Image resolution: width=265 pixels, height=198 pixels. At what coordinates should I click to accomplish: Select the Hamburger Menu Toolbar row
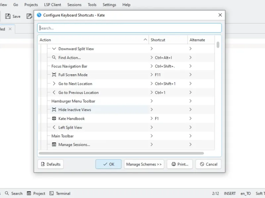point(126,101)
